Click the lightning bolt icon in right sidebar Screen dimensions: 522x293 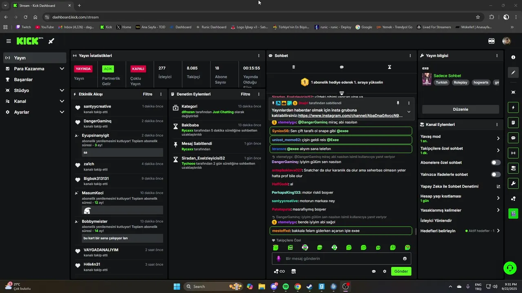[513, 107]
